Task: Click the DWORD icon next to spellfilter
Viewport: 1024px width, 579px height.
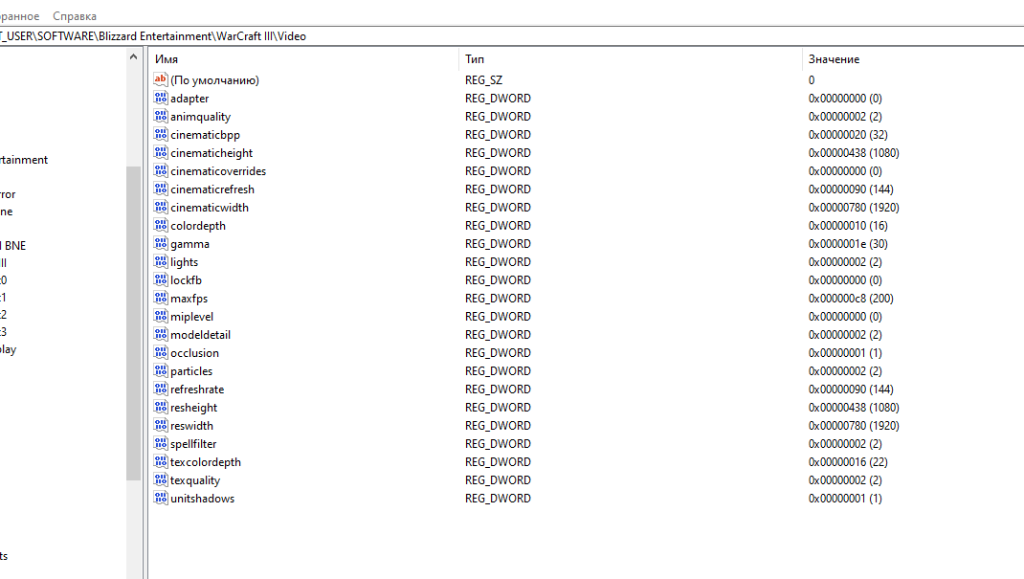Action: click(161, 443)
